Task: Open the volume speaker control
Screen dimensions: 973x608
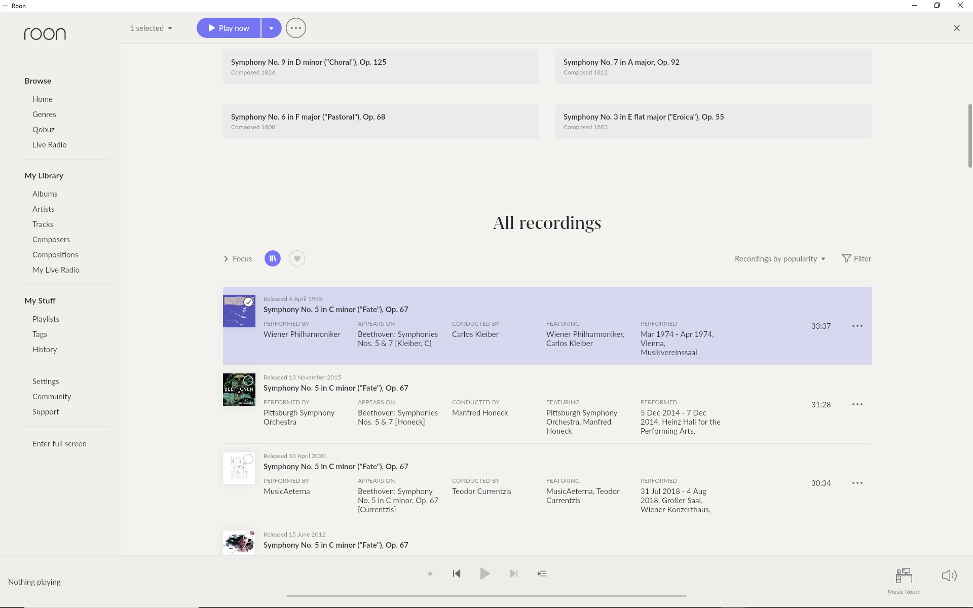Action: point(949,576)
